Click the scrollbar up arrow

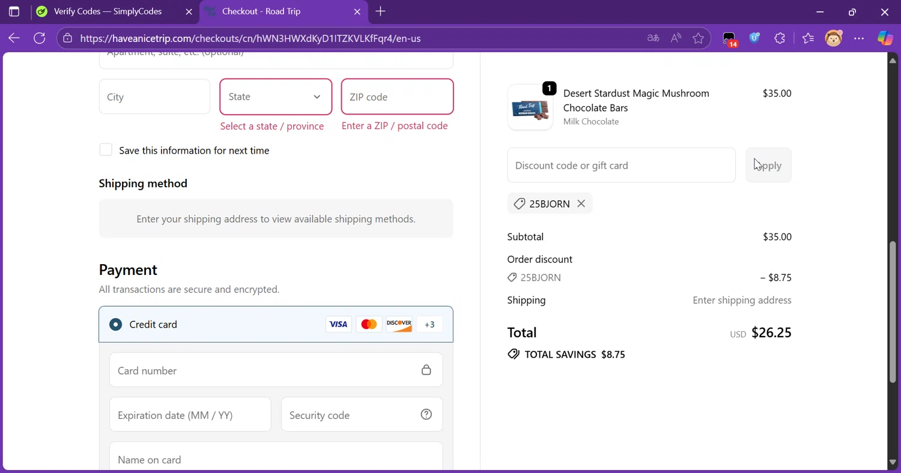click(893, 61)
